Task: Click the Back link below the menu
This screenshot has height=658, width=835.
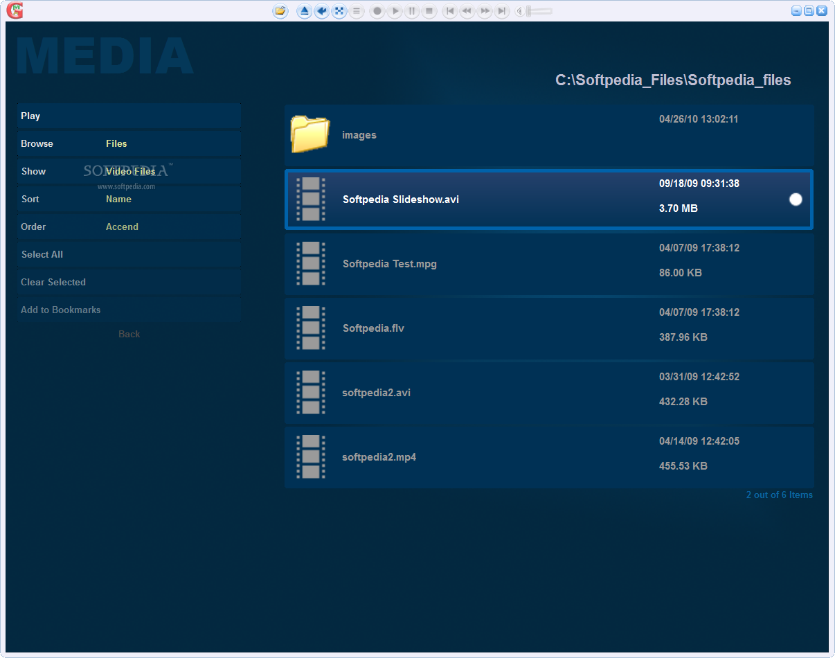Action: tap(129, 334)
